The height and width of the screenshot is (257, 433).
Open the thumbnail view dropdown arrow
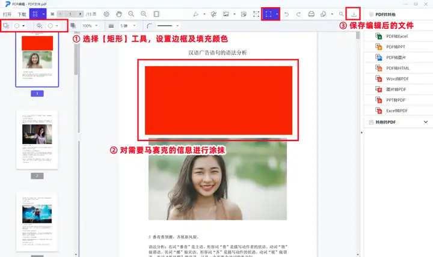(x=43, y=14)
